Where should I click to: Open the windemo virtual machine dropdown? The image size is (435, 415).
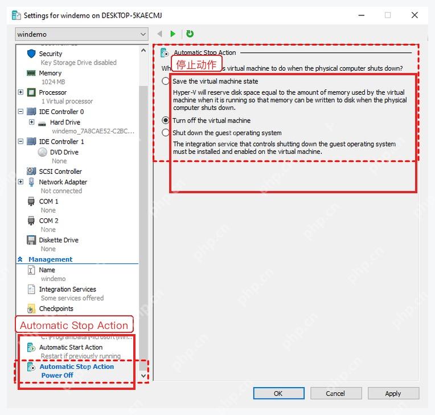pyautogui.click(x=81, y=34)
